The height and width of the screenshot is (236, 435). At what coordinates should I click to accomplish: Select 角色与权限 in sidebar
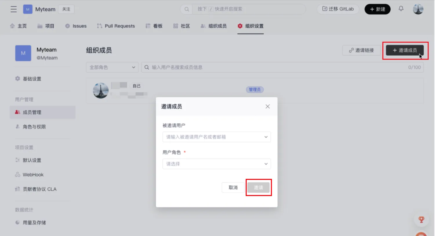point(34,127)
